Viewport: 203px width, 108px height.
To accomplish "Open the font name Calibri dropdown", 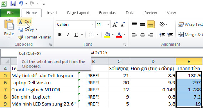I will 93,24.
